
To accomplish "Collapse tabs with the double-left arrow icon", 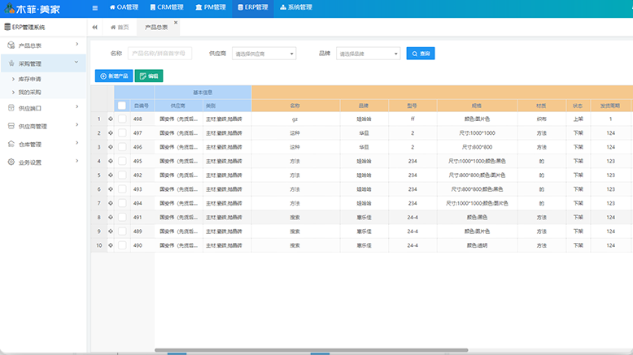I will pyautogui.click(x=95, y=27).
